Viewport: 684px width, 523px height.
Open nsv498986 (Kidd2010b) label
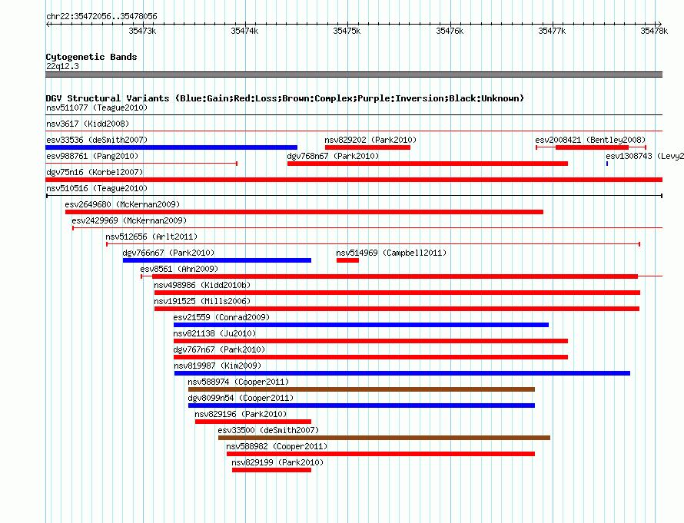point(202,285)
